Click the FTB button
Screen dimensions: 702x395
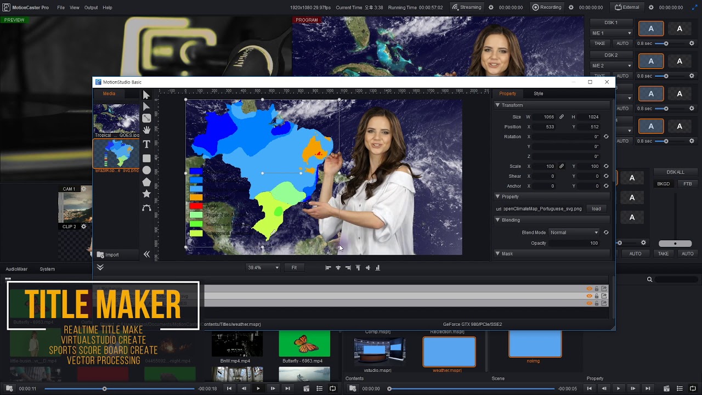coord(688,184)
